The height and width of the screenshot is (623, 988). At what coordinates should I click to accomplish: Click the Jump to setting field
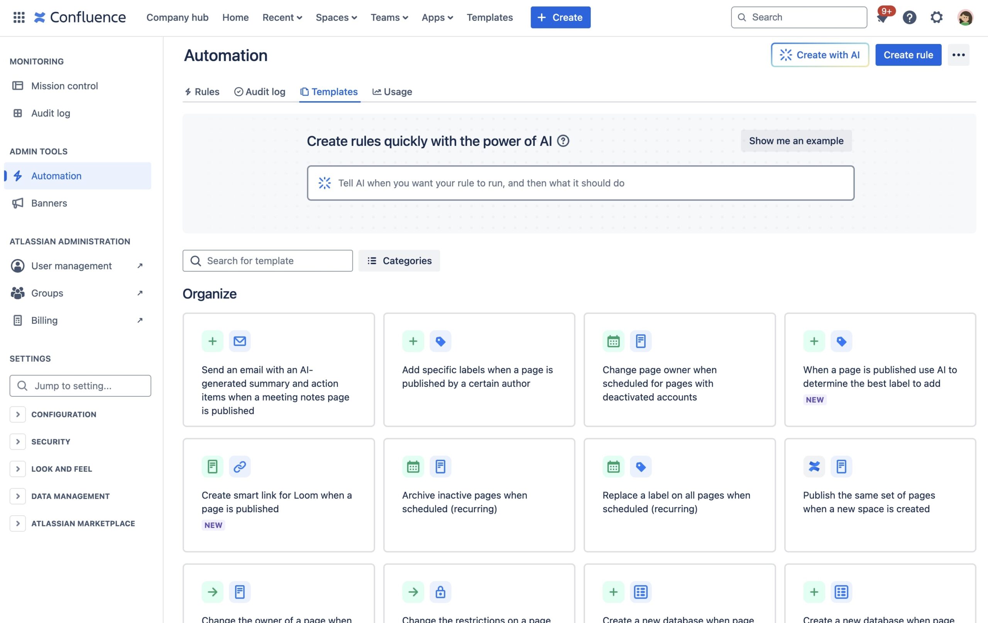click(80, 386)
